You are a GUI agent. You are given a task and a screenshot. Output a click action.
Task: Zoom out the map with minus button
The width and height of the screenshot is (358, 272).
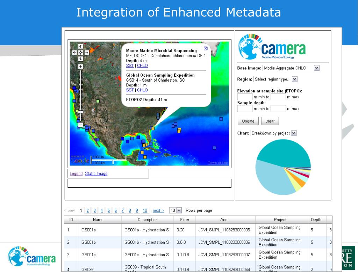80,125
